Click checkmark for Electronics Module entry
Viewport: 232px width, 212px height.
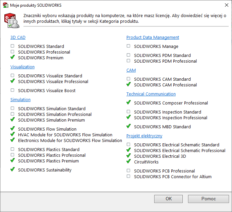pos(13,140)
